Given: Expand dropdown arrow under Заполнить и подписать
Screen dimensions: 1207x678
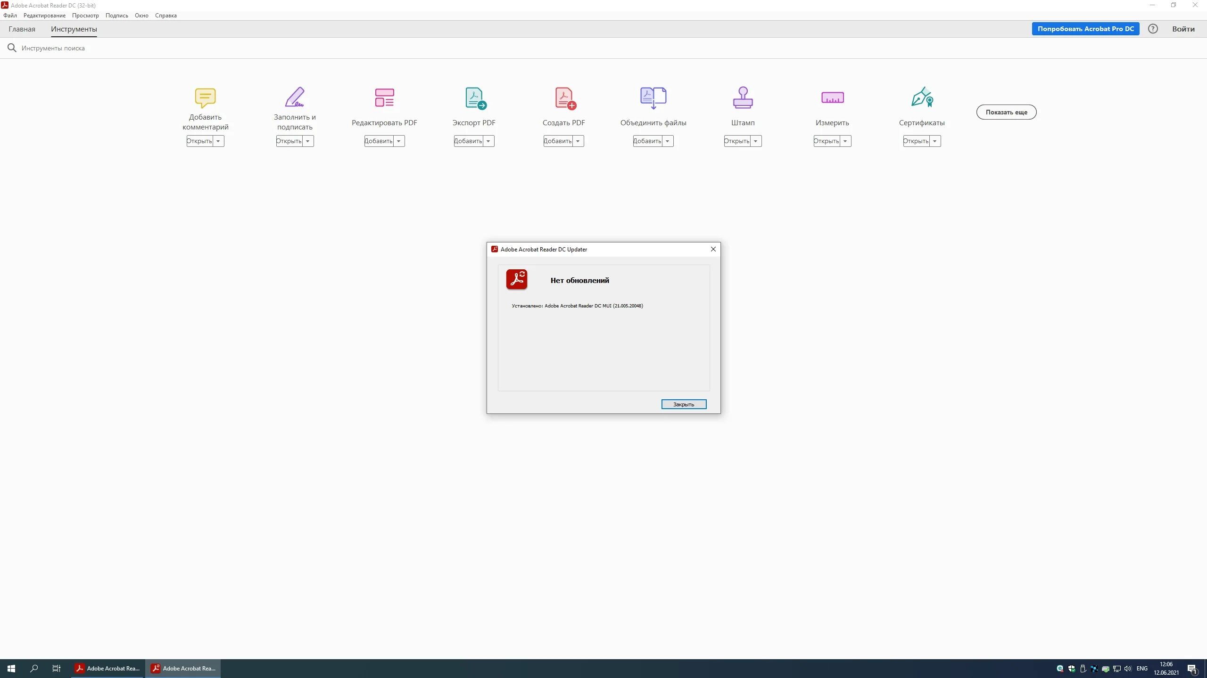Looking at the screenshot, I should click(308, 141).
